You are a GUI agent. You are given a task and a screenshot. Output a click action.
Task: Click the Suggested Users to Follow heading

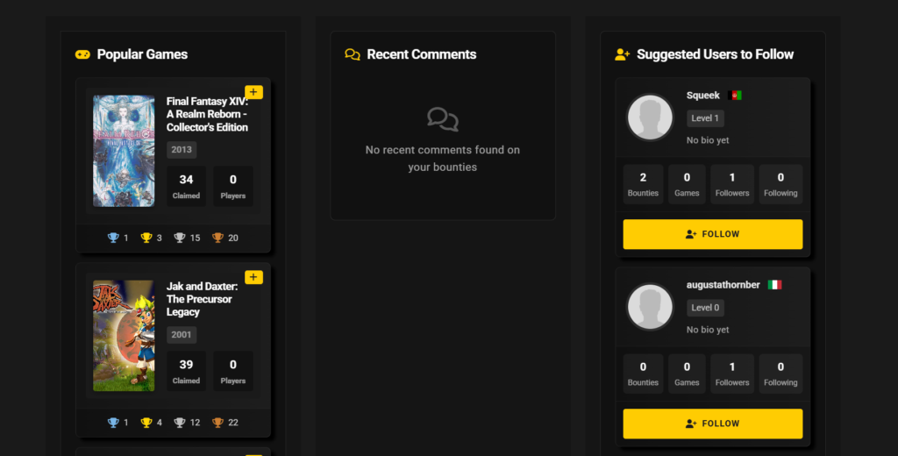[x=716, y=54]
